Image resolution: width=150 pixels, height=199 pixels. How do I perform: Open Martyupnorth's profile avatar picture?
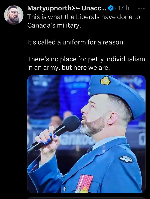(x=14, y=15)
